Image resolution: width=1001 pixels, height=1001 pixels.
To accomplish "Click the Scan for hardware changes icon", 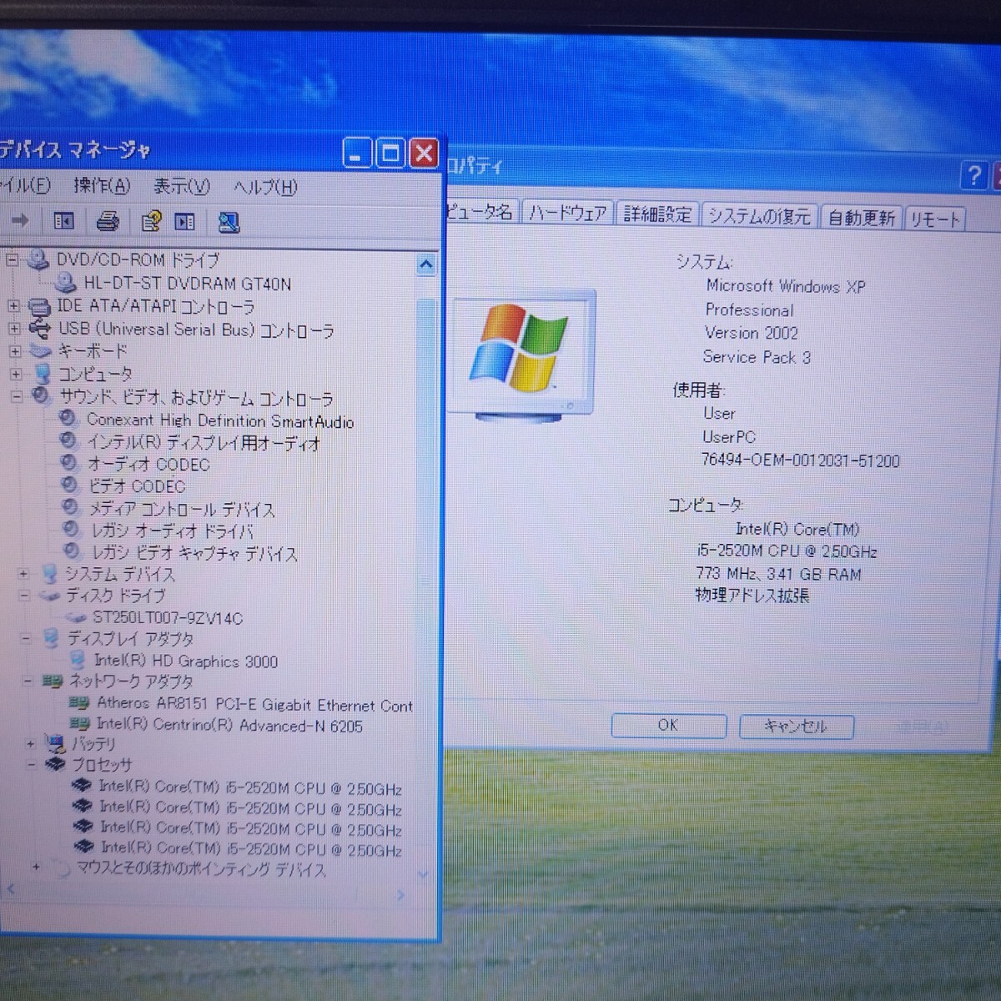I will [x=228, y=222].
